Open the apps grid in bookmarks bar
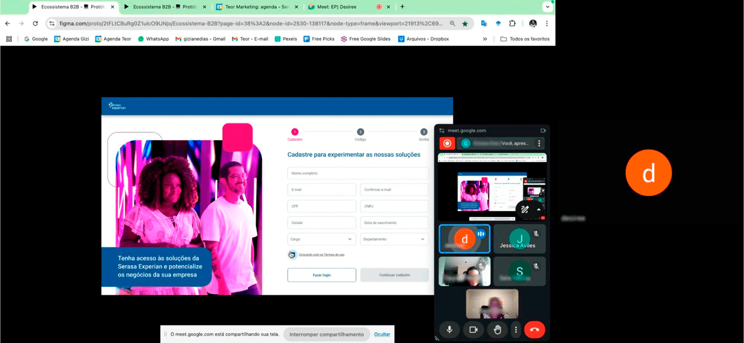This screenshot has height=343, width=744. pyautogui.click(x=9, y=39)
